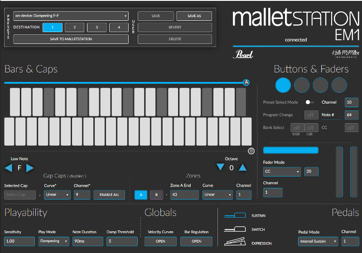
Task: Click the Select Cap field
Action: pos(20,195)
